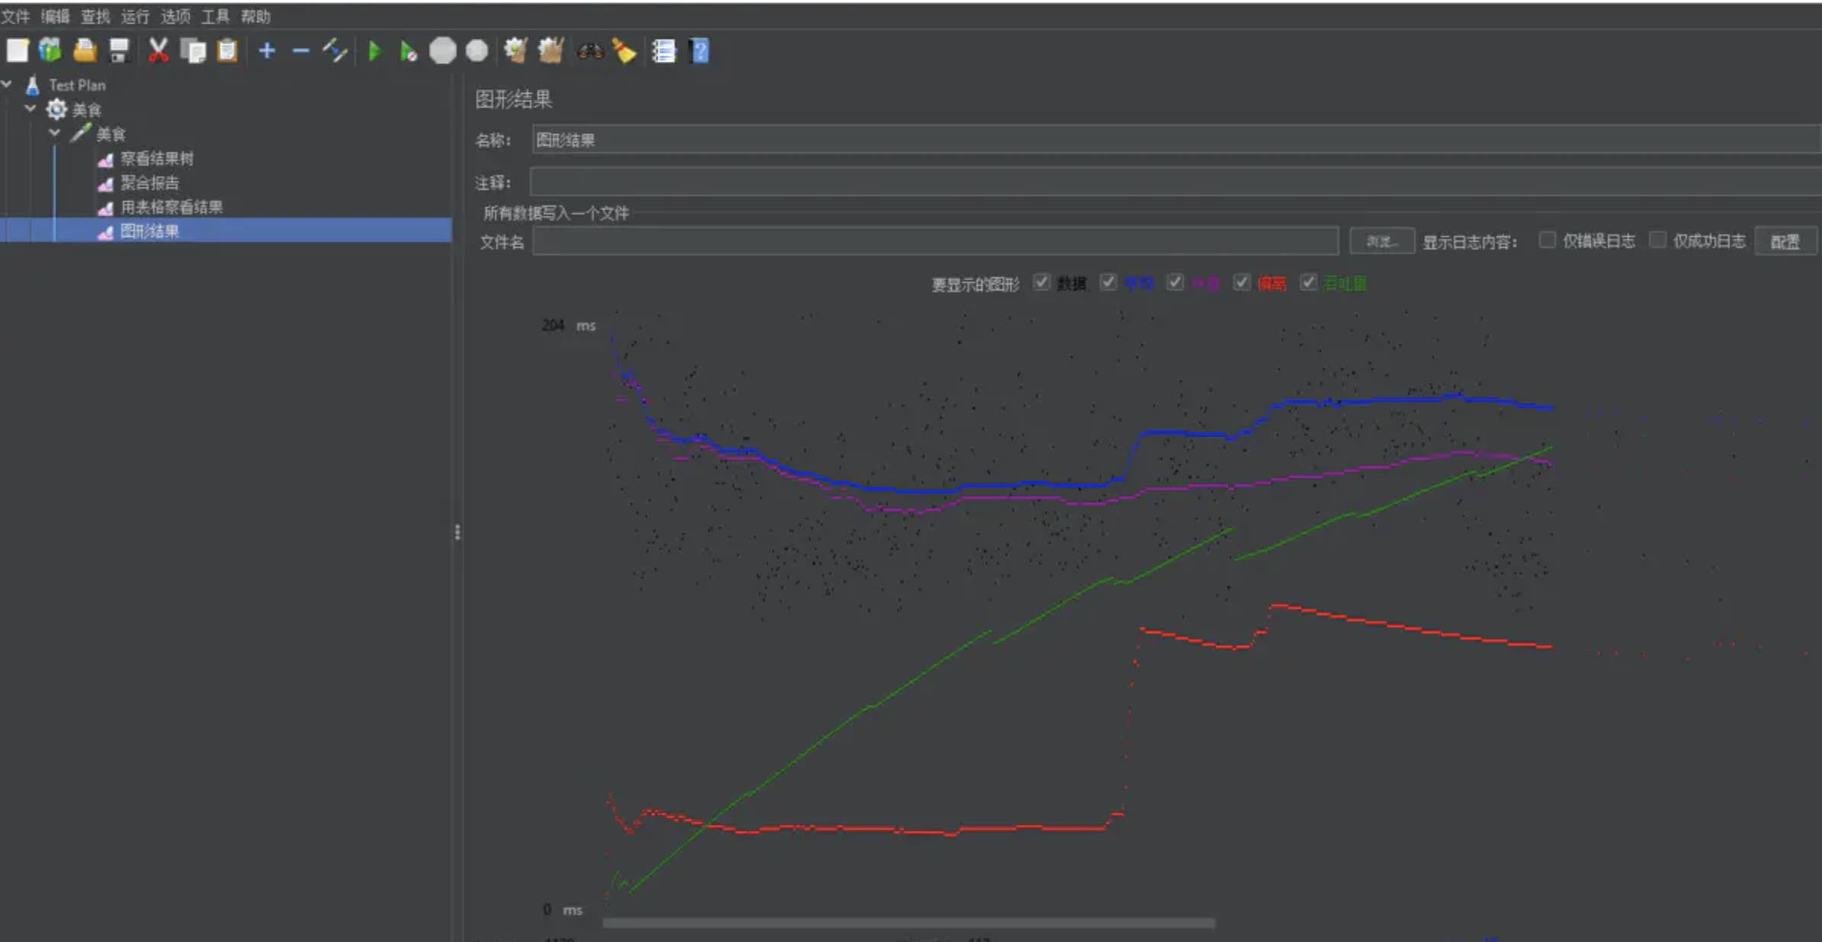Screen dimensions: 1822x942
Task: Click the Function Helper list icon
Action: 663,51
